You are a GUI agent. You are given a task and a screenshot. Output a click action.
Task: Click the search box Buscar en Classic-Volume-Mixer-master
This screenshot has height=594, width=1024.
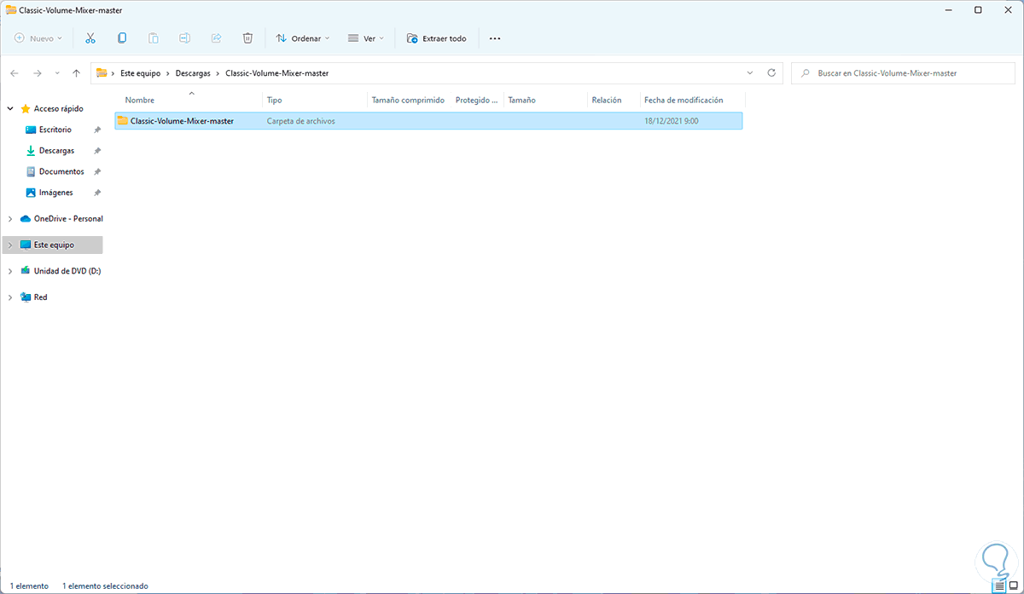(903, 73)
